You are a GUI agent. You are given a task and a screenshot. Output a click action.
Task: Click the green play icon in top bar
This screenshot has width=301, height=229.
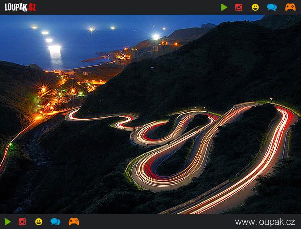[224, 7]
